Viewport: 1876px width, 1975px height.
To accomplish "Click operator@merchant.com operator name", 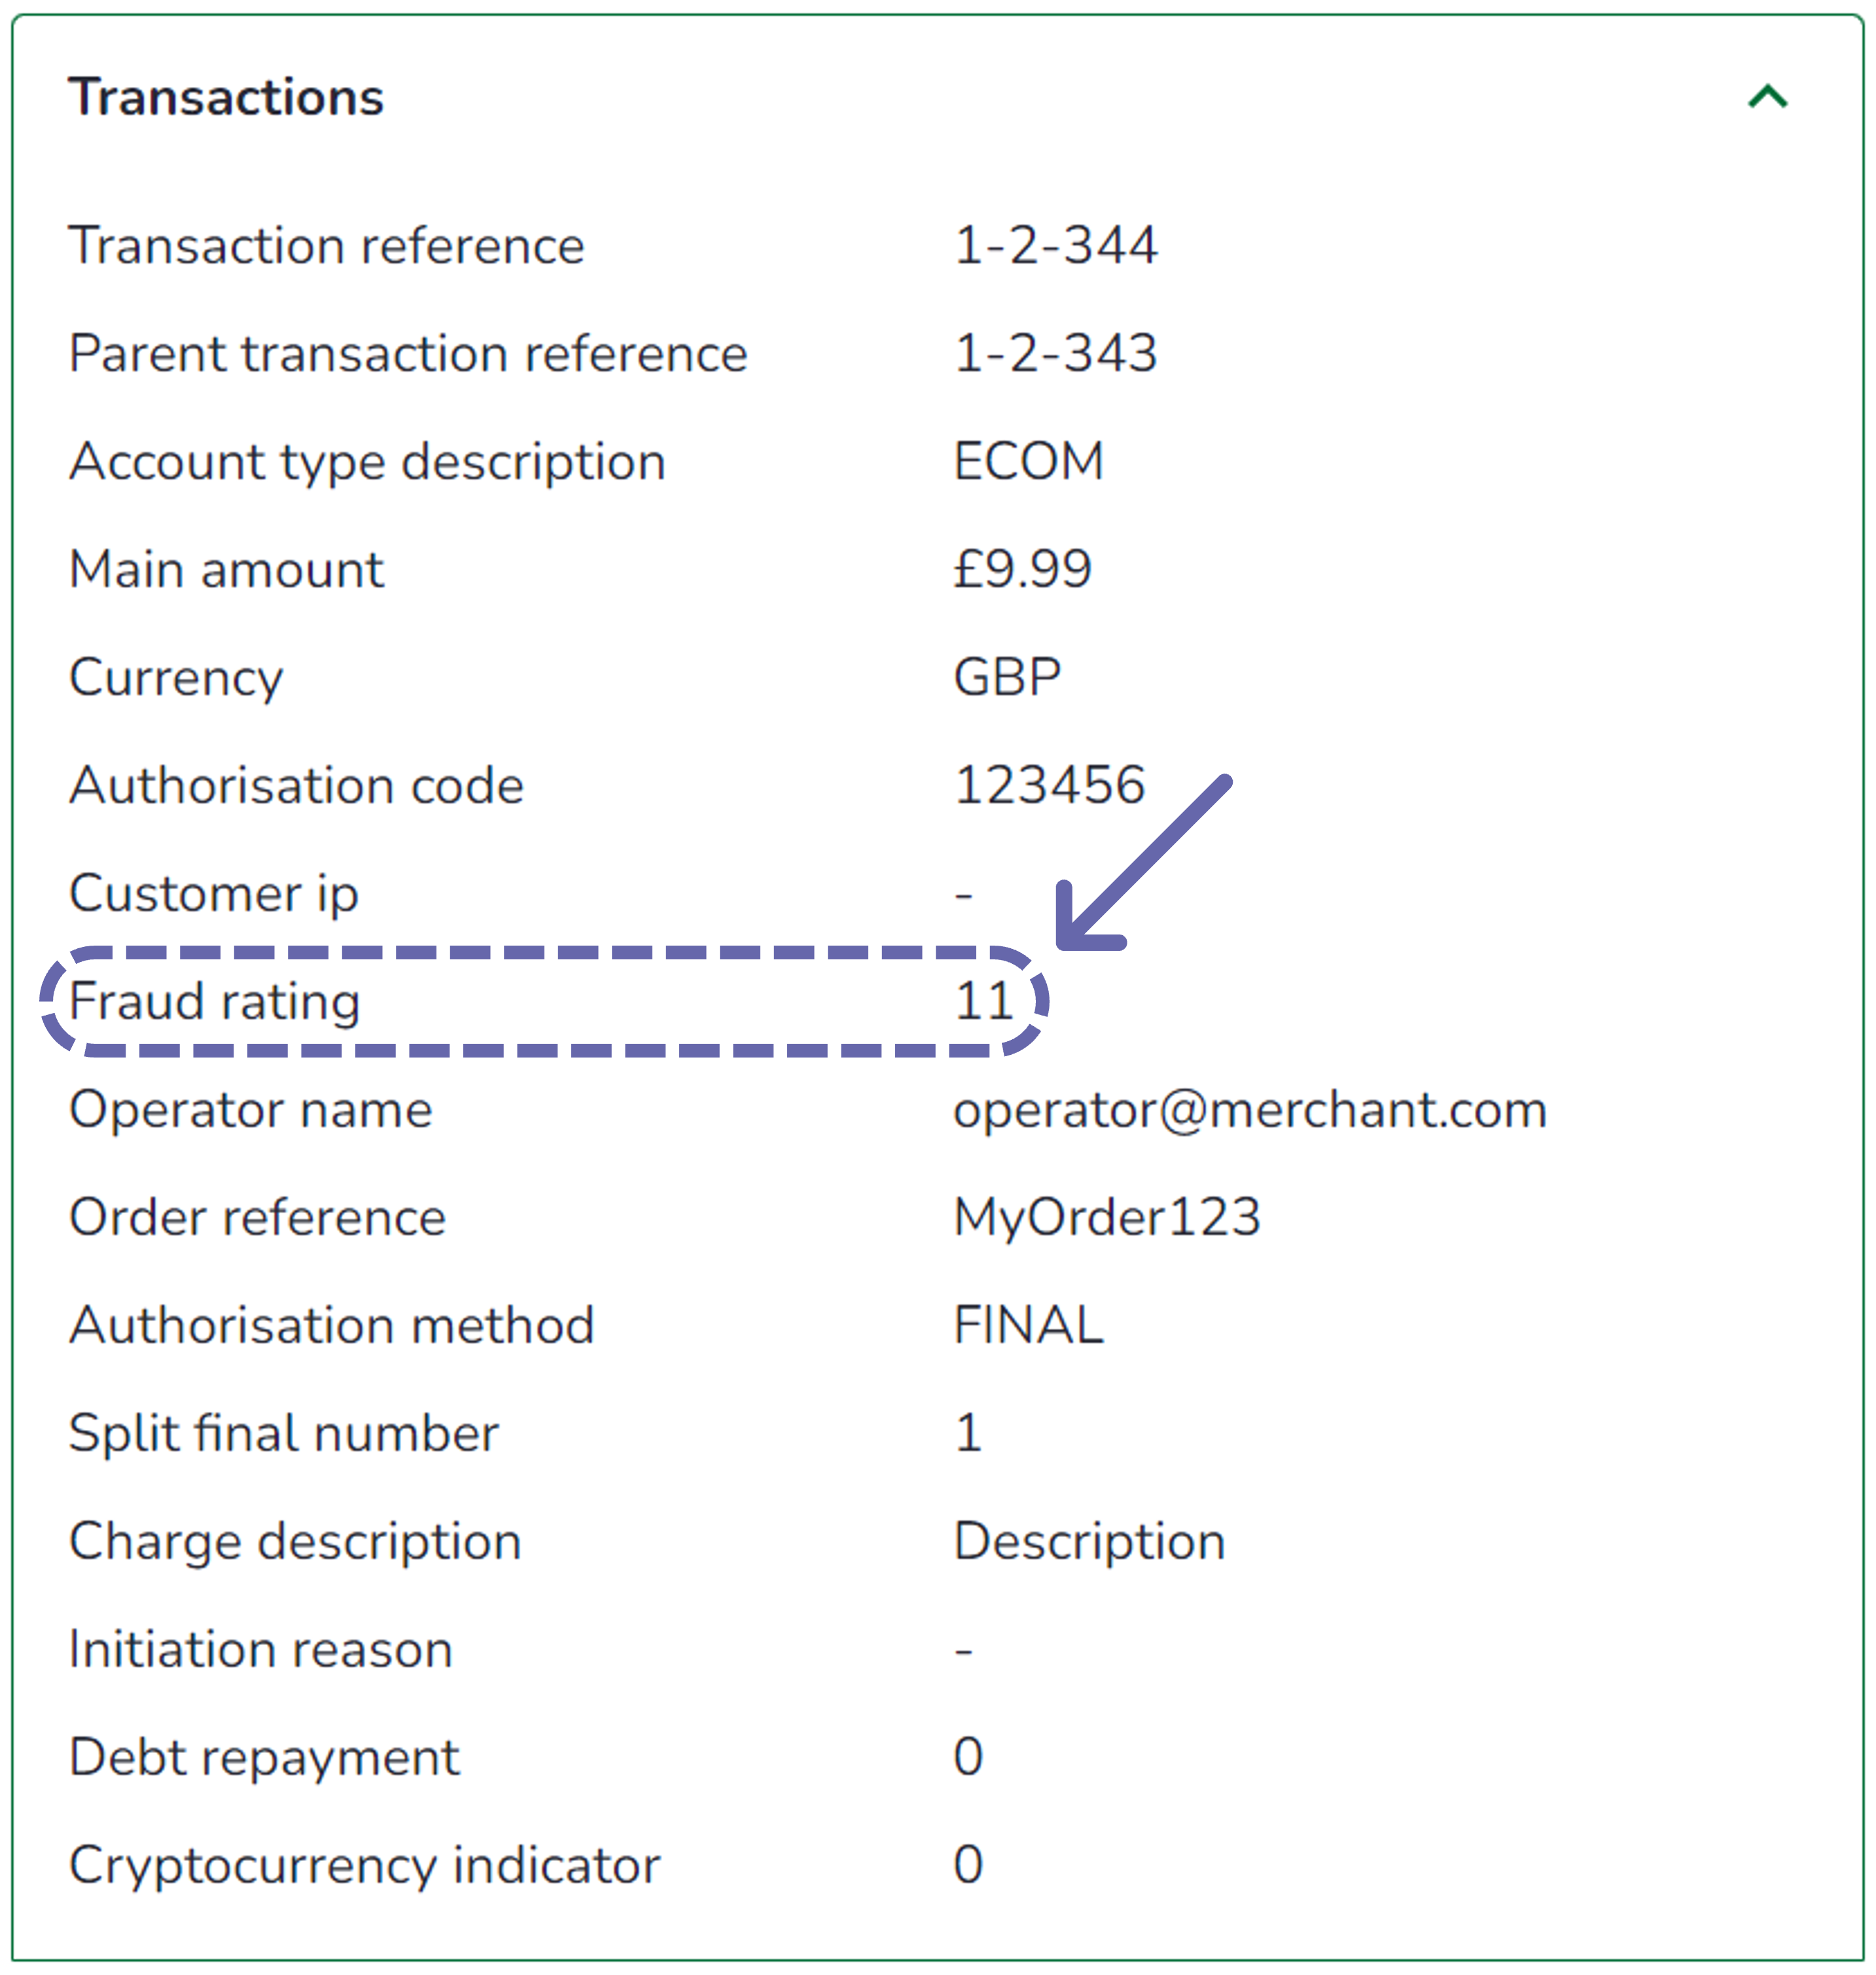I will click(x=1250, y=1109).
